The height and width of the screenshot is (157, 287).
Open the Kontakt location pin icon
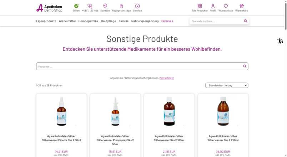click(x=105, y=6)
